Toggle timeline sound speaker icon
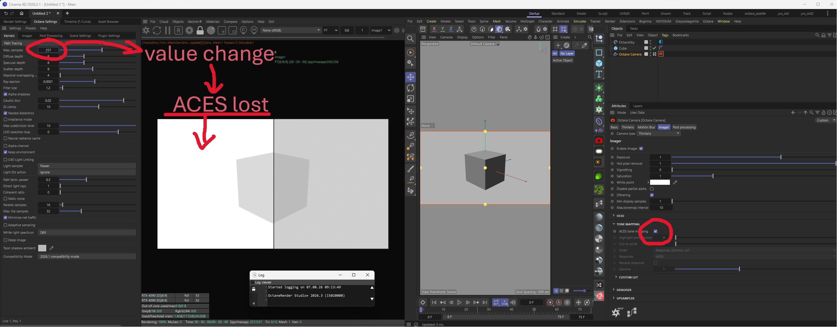The height and width of the screenshot is (327, 837). coord(513,302)
